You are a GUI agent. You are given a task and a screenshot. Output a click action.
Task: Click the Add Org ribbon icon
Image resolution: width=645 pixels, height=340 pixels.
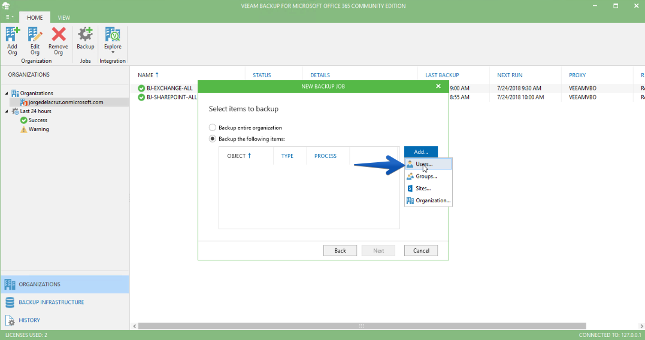tap(13, 35)
